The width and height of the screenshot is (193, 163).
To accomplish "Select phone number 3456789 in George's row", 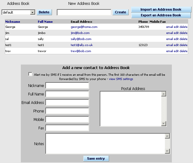I will tap(144, 27).
